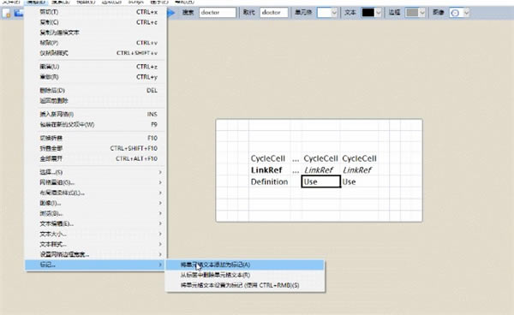Screen dimensions: 514x315
Task: Choose Undo menu item (CTRL+z)
Action: tap(96, 67)
